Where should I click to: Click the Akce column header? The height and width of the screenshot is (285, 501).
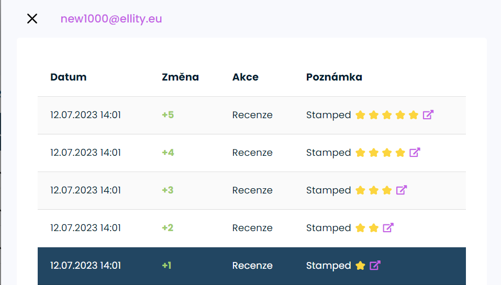(x=245, y=77)
